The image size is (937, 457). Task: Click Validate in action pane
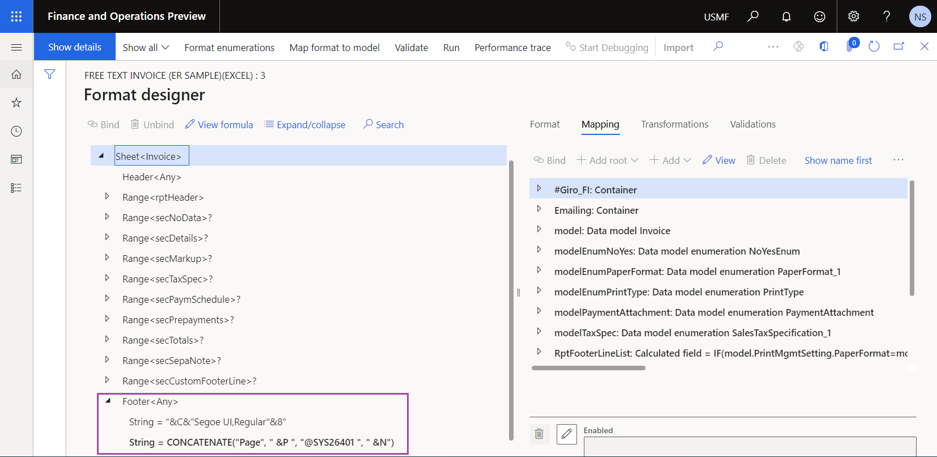[x=412, y=48]
